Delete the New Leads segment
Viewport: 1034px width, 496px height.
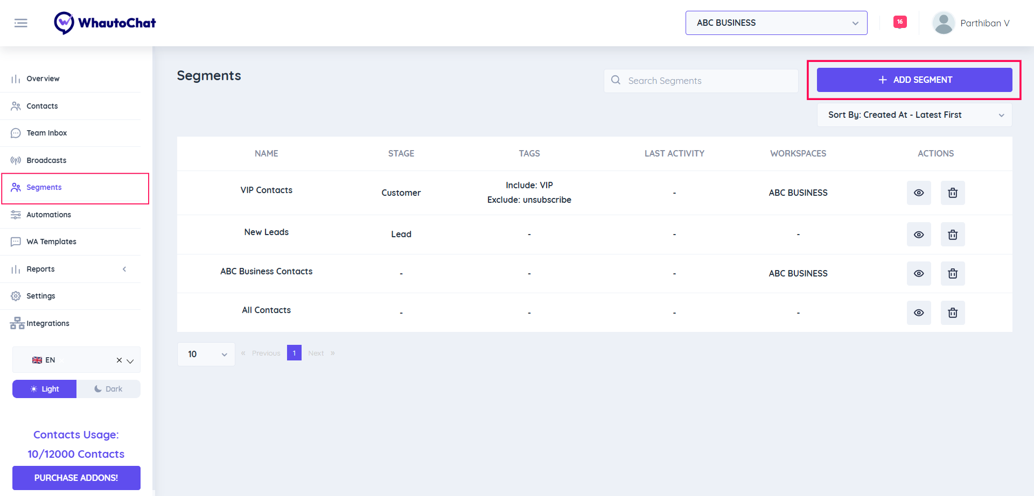952,235
